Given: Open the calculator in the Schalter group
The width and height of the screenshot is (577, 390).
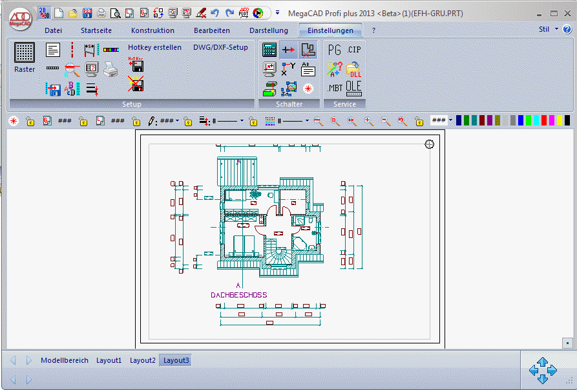Looking at the screenshot, I should click(x=269, y=50).
